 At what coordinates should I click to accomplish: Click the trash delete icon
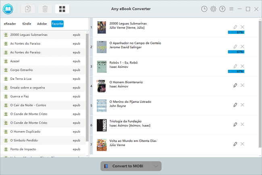pyautogui.click(x=45, y=9)
